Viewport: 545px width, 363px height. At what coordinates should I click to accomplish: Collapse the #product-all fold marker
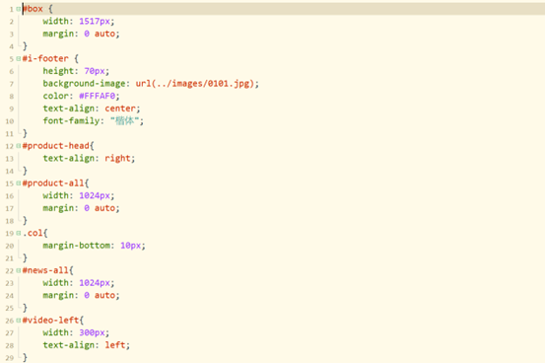[19, 183]
